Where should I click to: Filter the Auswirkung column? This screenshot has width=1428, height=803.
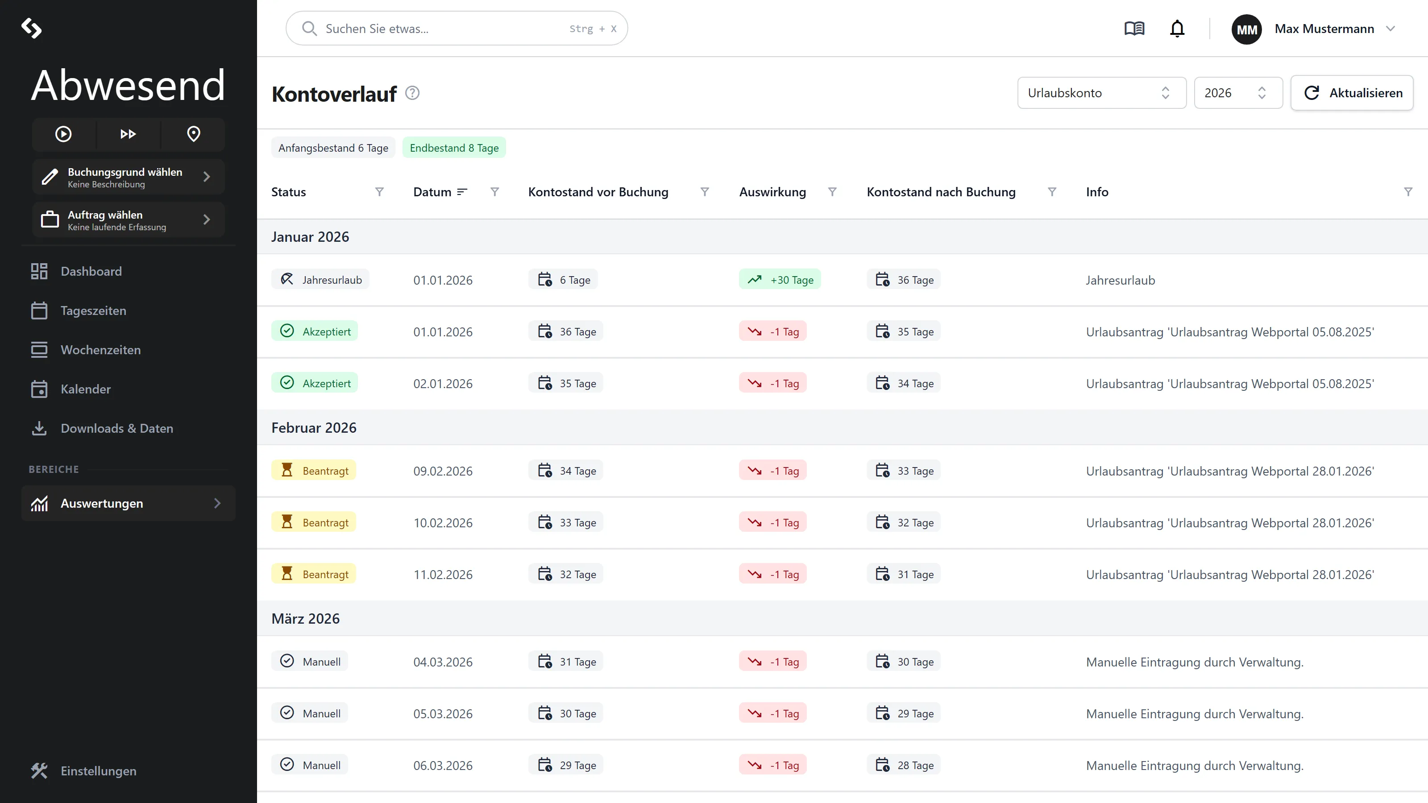(x=832, y=192)
